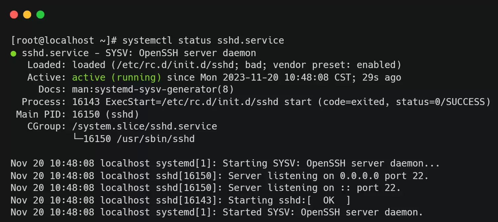This screenshot has height=222, width=498.
Task: Click the green 'active (running)' status text
Action: tap(117, 78)
